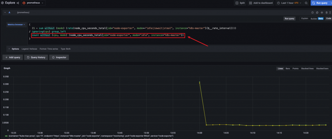Click the Format: Time series option text

49,49
